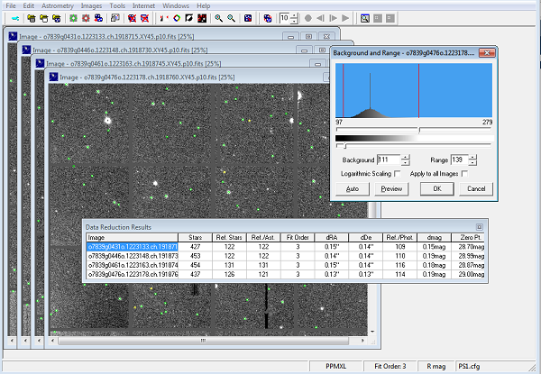Open the Tools menu
The width and height of the screenshot is (541, 374).
pyautogui.click(x=117, y=6)
